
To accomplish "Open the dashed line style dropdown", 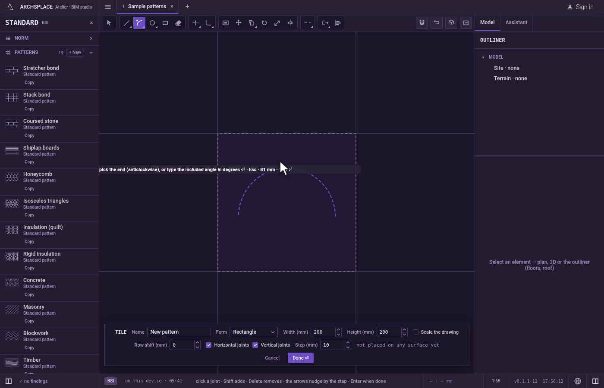I will (307, 23).
